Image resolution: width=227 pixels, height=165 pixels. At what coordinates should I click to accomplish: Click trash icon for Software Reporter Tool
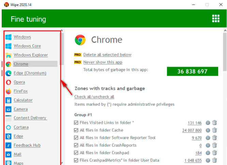coord(214,138)
